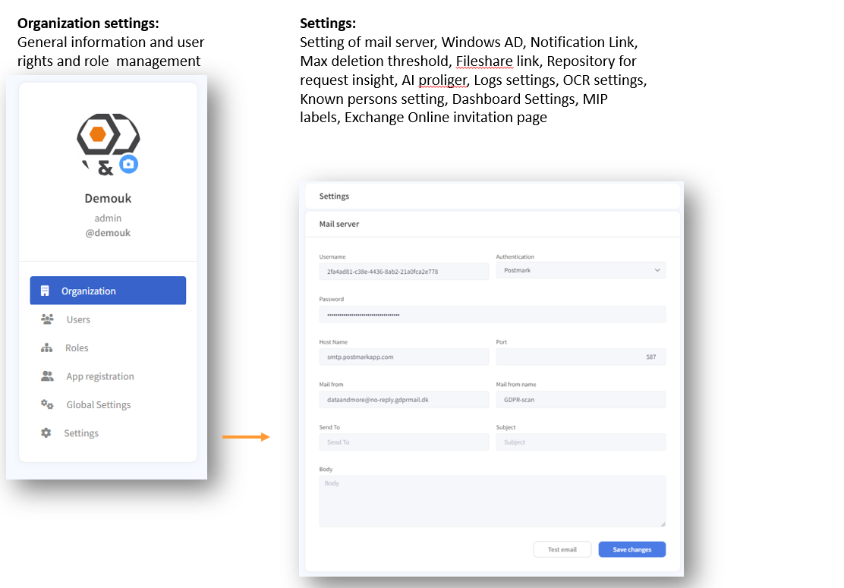Go to Global Settings menu item
The width and height of the screenshot is (844, 588).
click(99, 405)
